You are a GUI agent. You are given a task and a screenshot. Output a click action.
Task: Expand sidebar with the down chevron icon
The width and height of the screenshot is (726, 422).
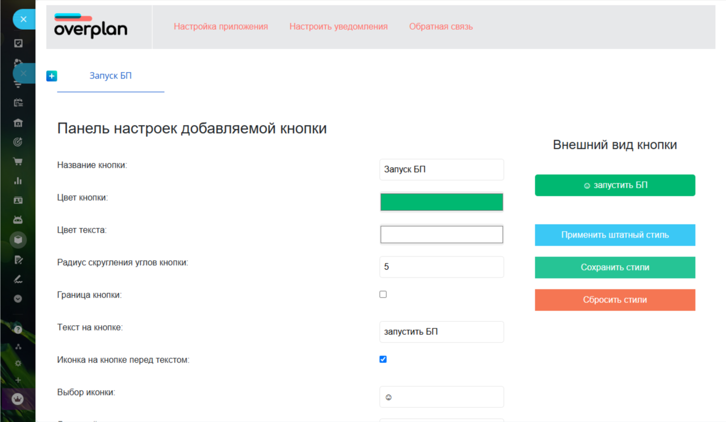(x=18, y=299)
